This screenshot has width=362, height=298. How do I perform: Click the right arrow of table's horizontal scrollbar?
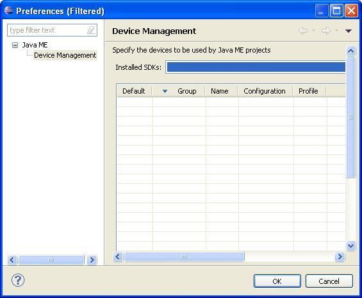(340, 256)
